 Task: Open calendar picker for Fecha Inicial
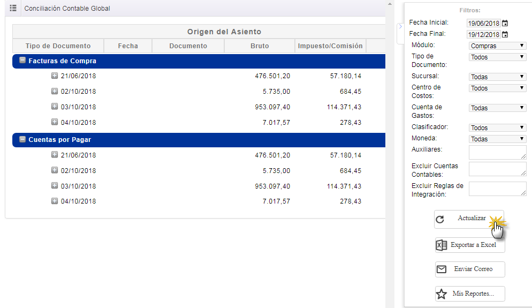pos(505,24)
